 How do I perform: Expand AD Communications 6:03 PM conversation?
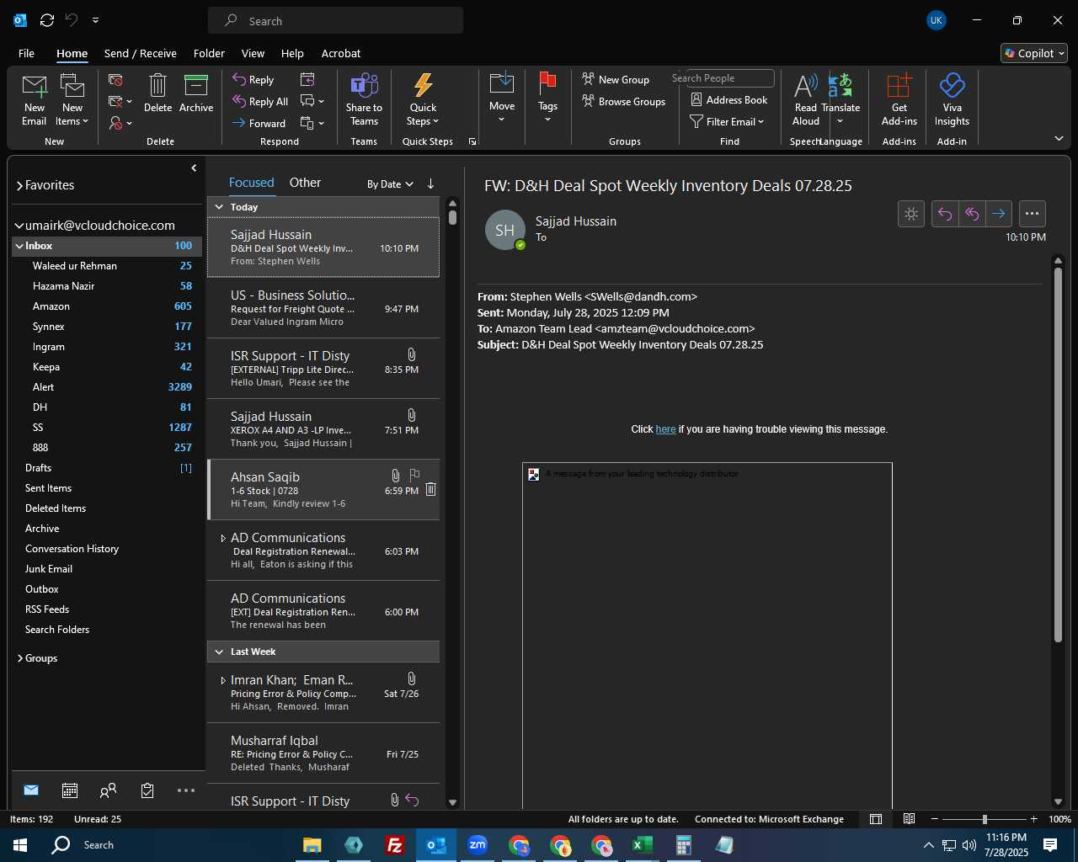[222, 538]
